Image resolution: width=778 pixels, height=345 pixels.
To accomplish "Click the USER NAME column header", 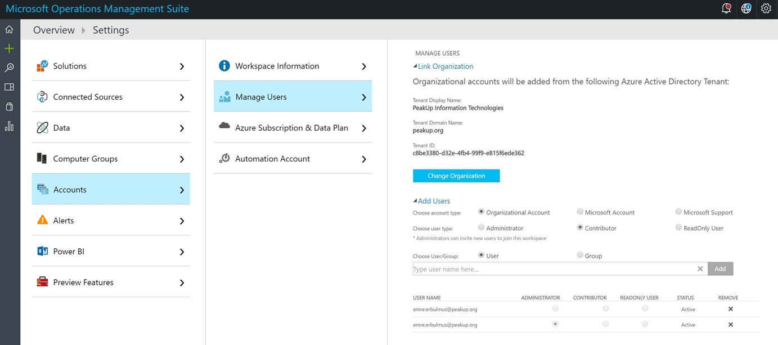I will (427, 298).
